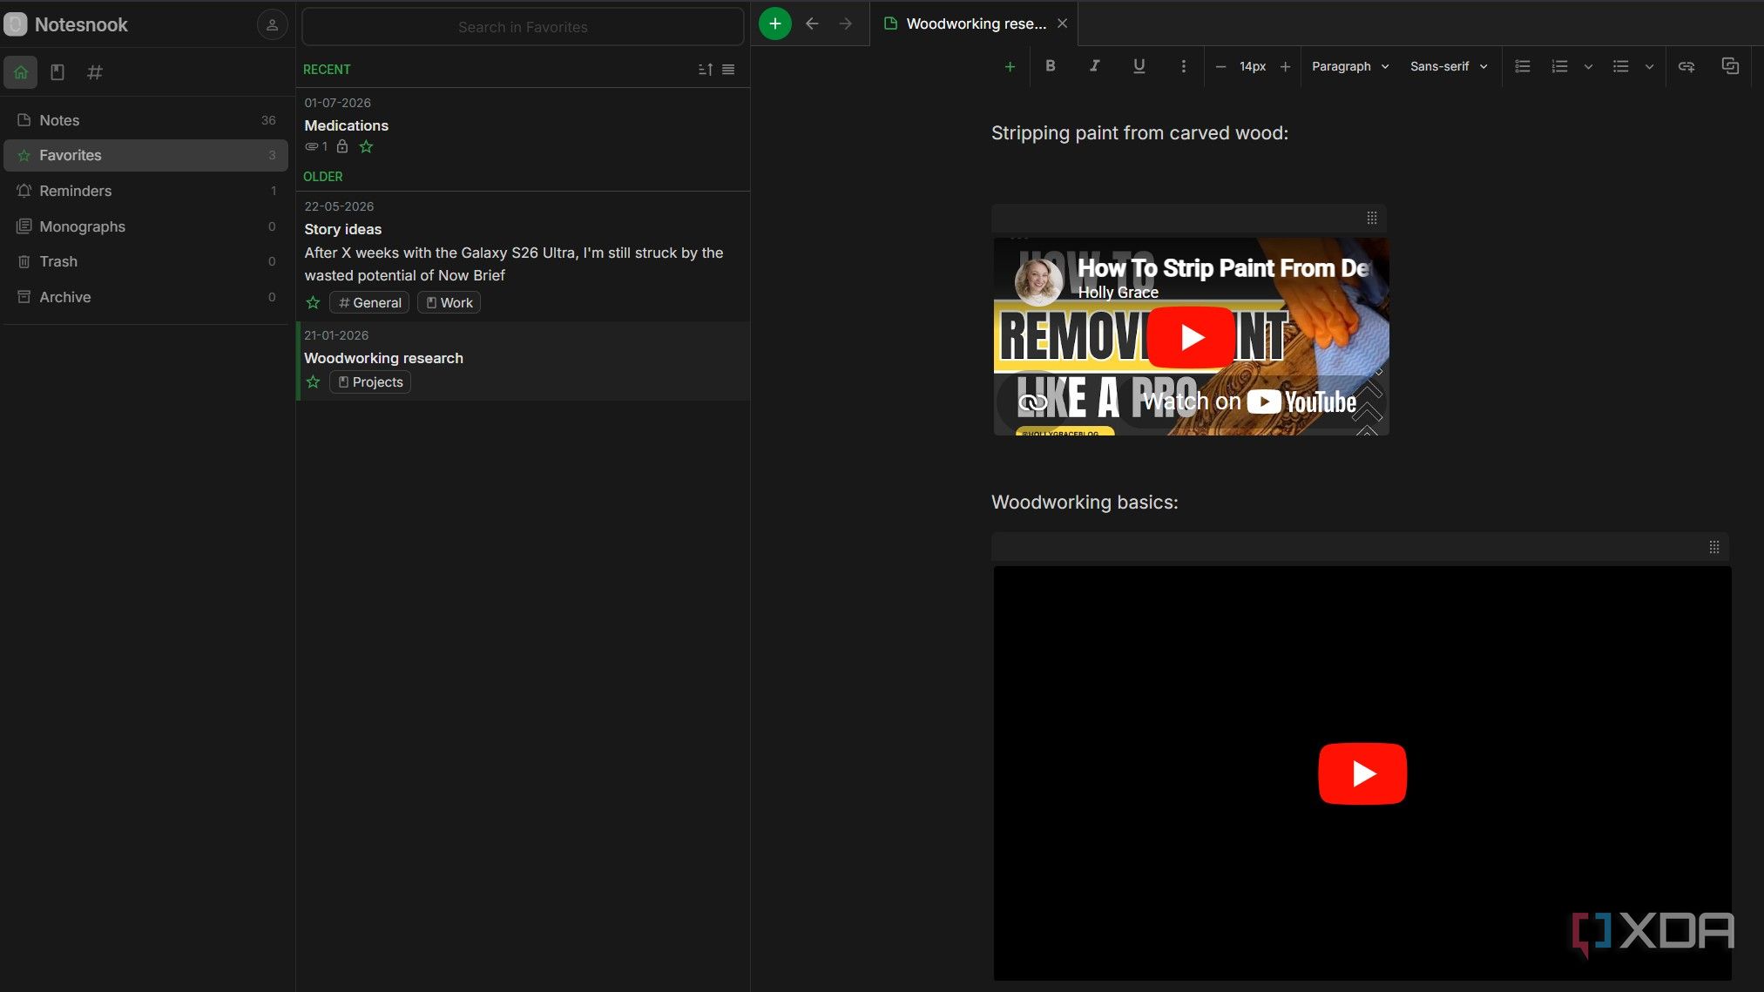1764x992 pixels.
Task: Play the Woodworking basics video
Action: (1362, 773)
